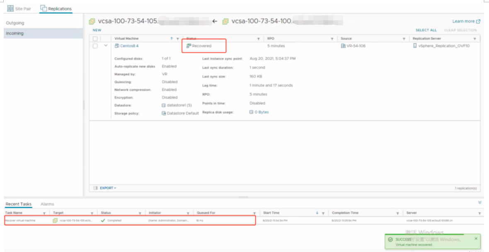Check the select-all checkbox in table header

95,38
